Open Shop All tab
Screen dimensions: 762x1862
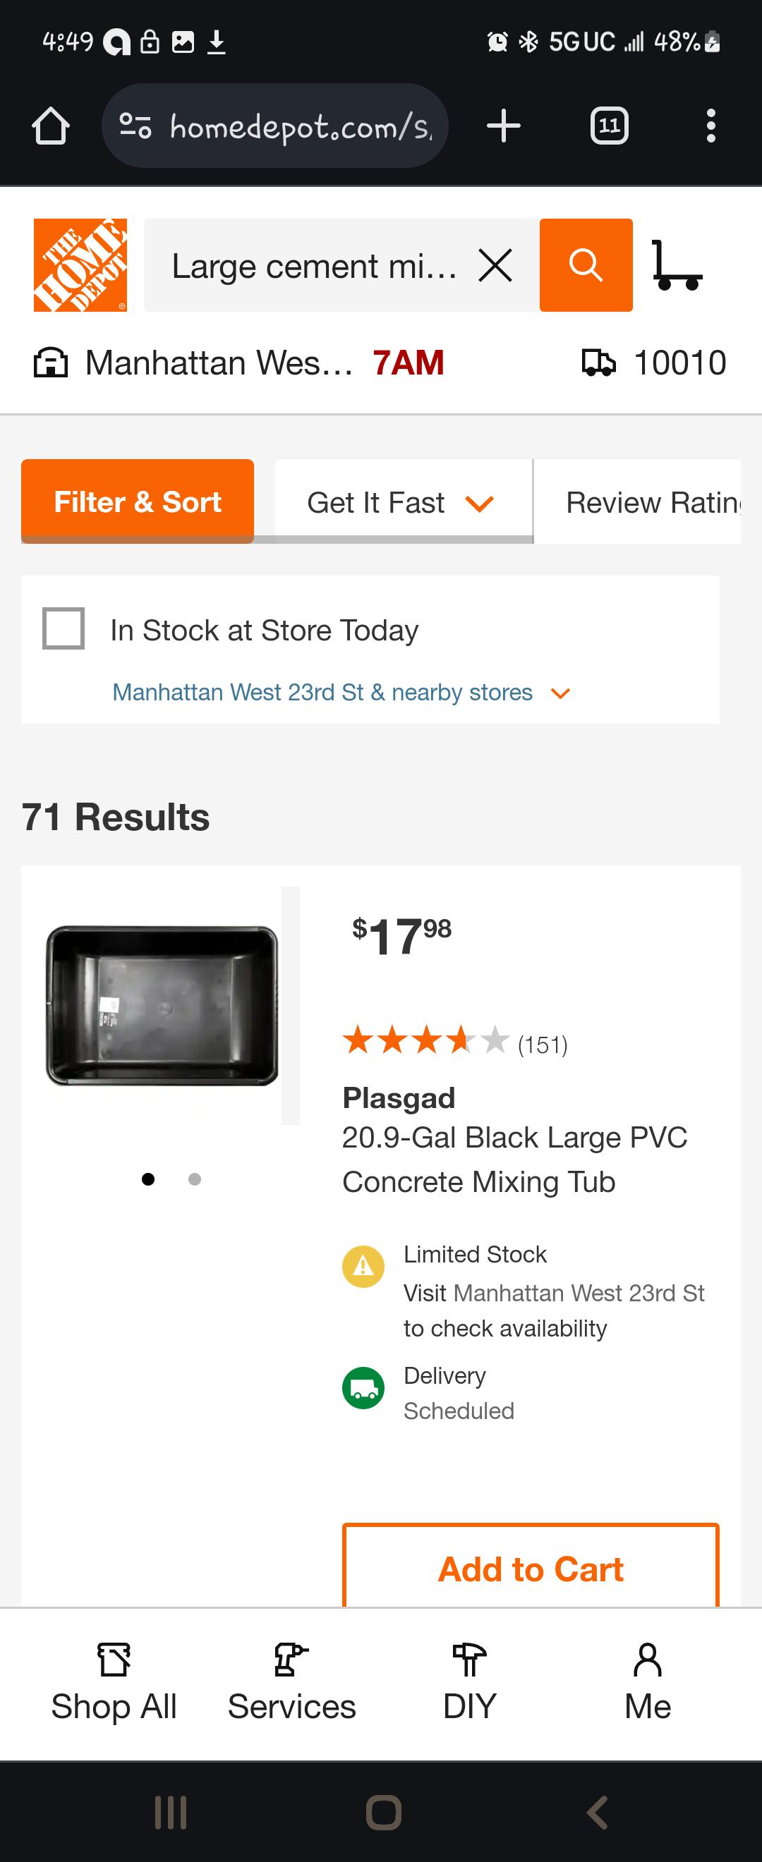coord(114,1683)
